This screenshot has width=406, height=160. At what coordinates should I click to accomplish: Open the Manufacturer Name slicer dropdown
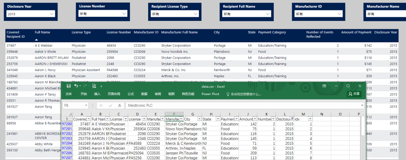tap(386, 14)
